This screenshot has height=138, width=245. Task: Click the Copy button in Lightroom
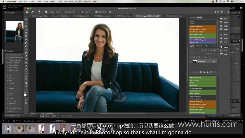pyautogui.click(x=12, y=116)
